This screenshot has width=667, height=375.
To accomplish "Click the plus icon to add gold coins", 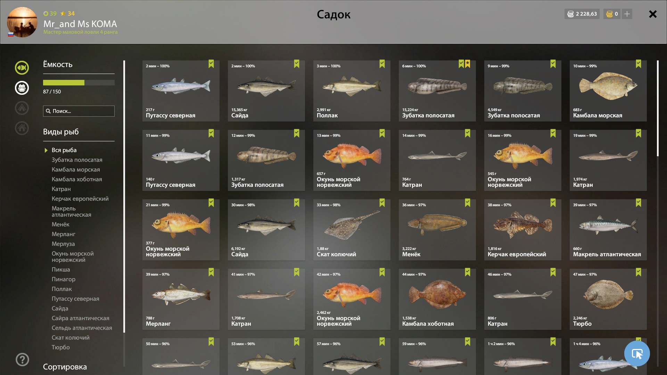I will pos(627,14).
